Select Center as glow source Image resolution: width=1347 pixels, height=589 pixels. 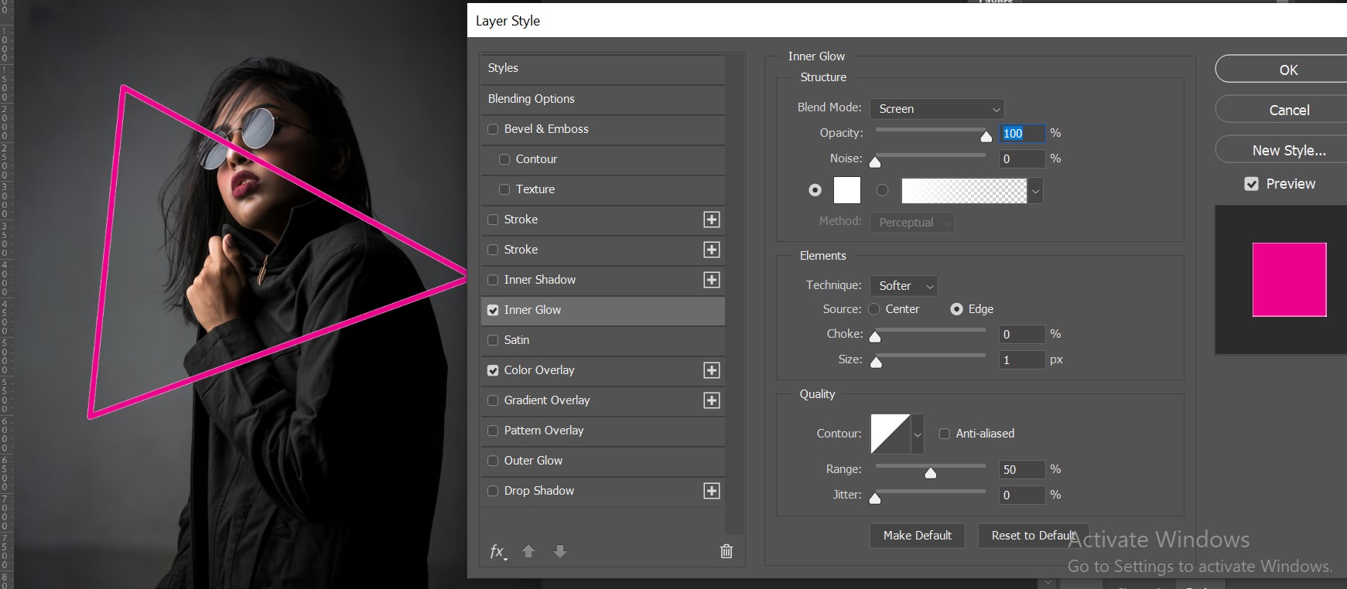(x=874, y=309)
